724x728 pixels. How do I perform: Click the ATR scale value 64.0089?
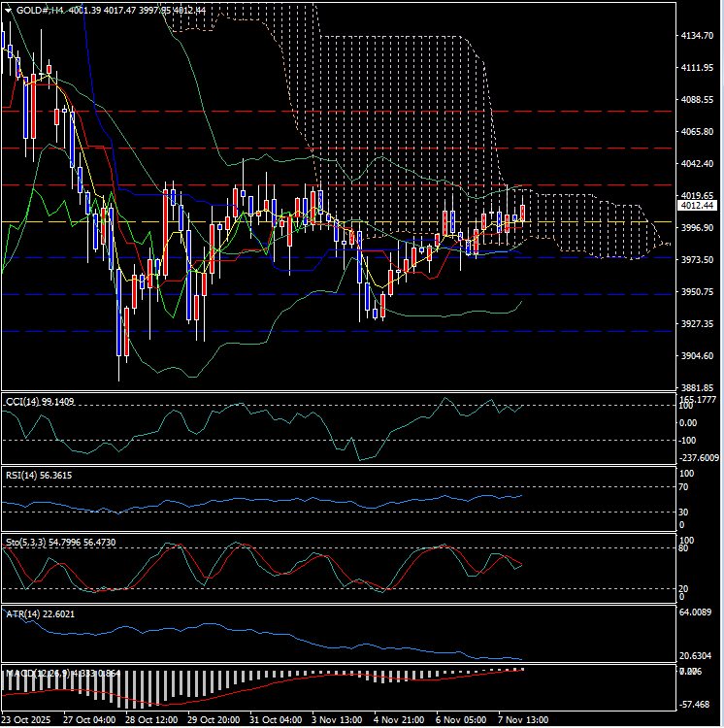coord(697,612)
